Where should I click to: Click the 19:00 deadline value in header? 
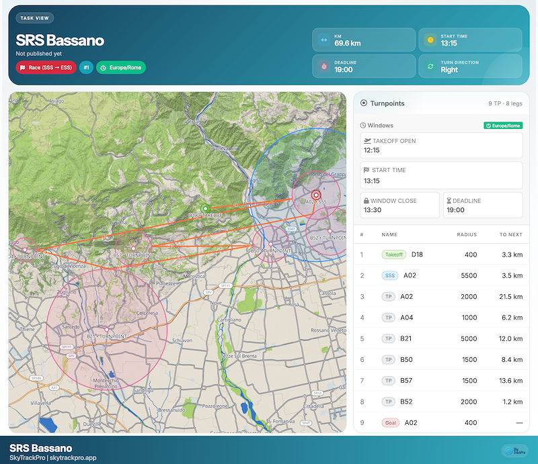pos(344,70)
